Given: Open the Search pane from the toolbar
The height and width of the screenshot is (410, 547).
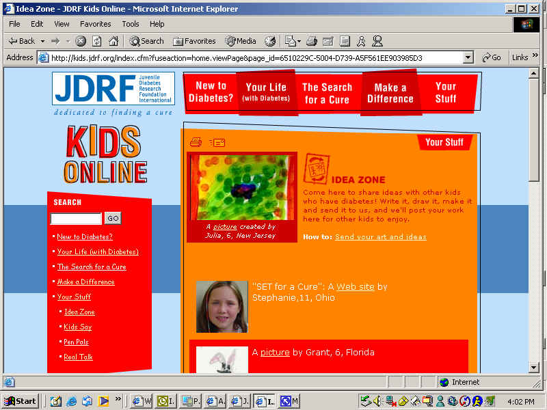Looking at the screenshot, I should click(x=146, y=41).
